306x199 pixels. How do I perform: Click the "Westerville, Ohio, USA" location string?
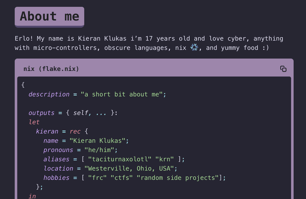[x=129, y=168]
